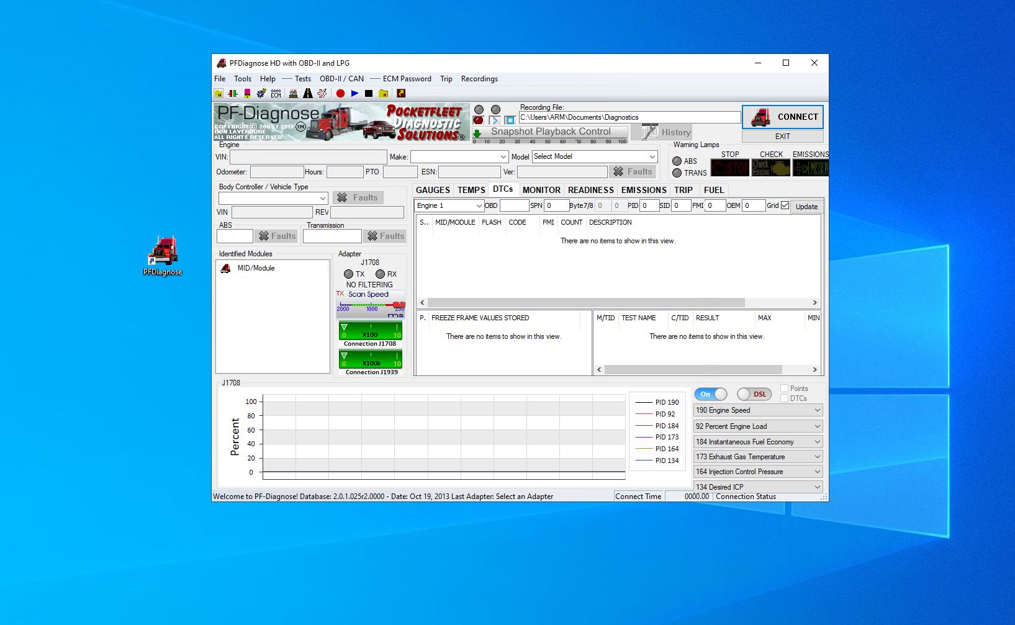The image size is (1015, 625).
Task: Switch the On toggle off
Action: click(711, 394)
